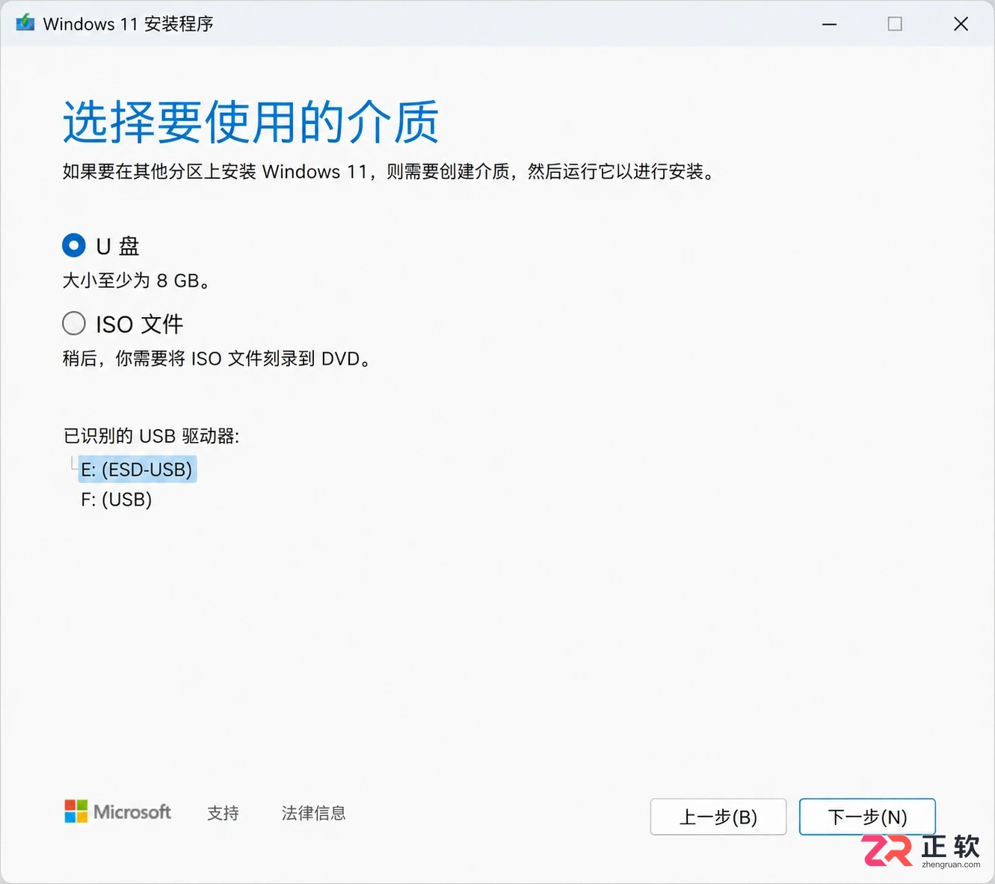
Task: Click the Microsoft logo
Action: [x=117, y=811]
